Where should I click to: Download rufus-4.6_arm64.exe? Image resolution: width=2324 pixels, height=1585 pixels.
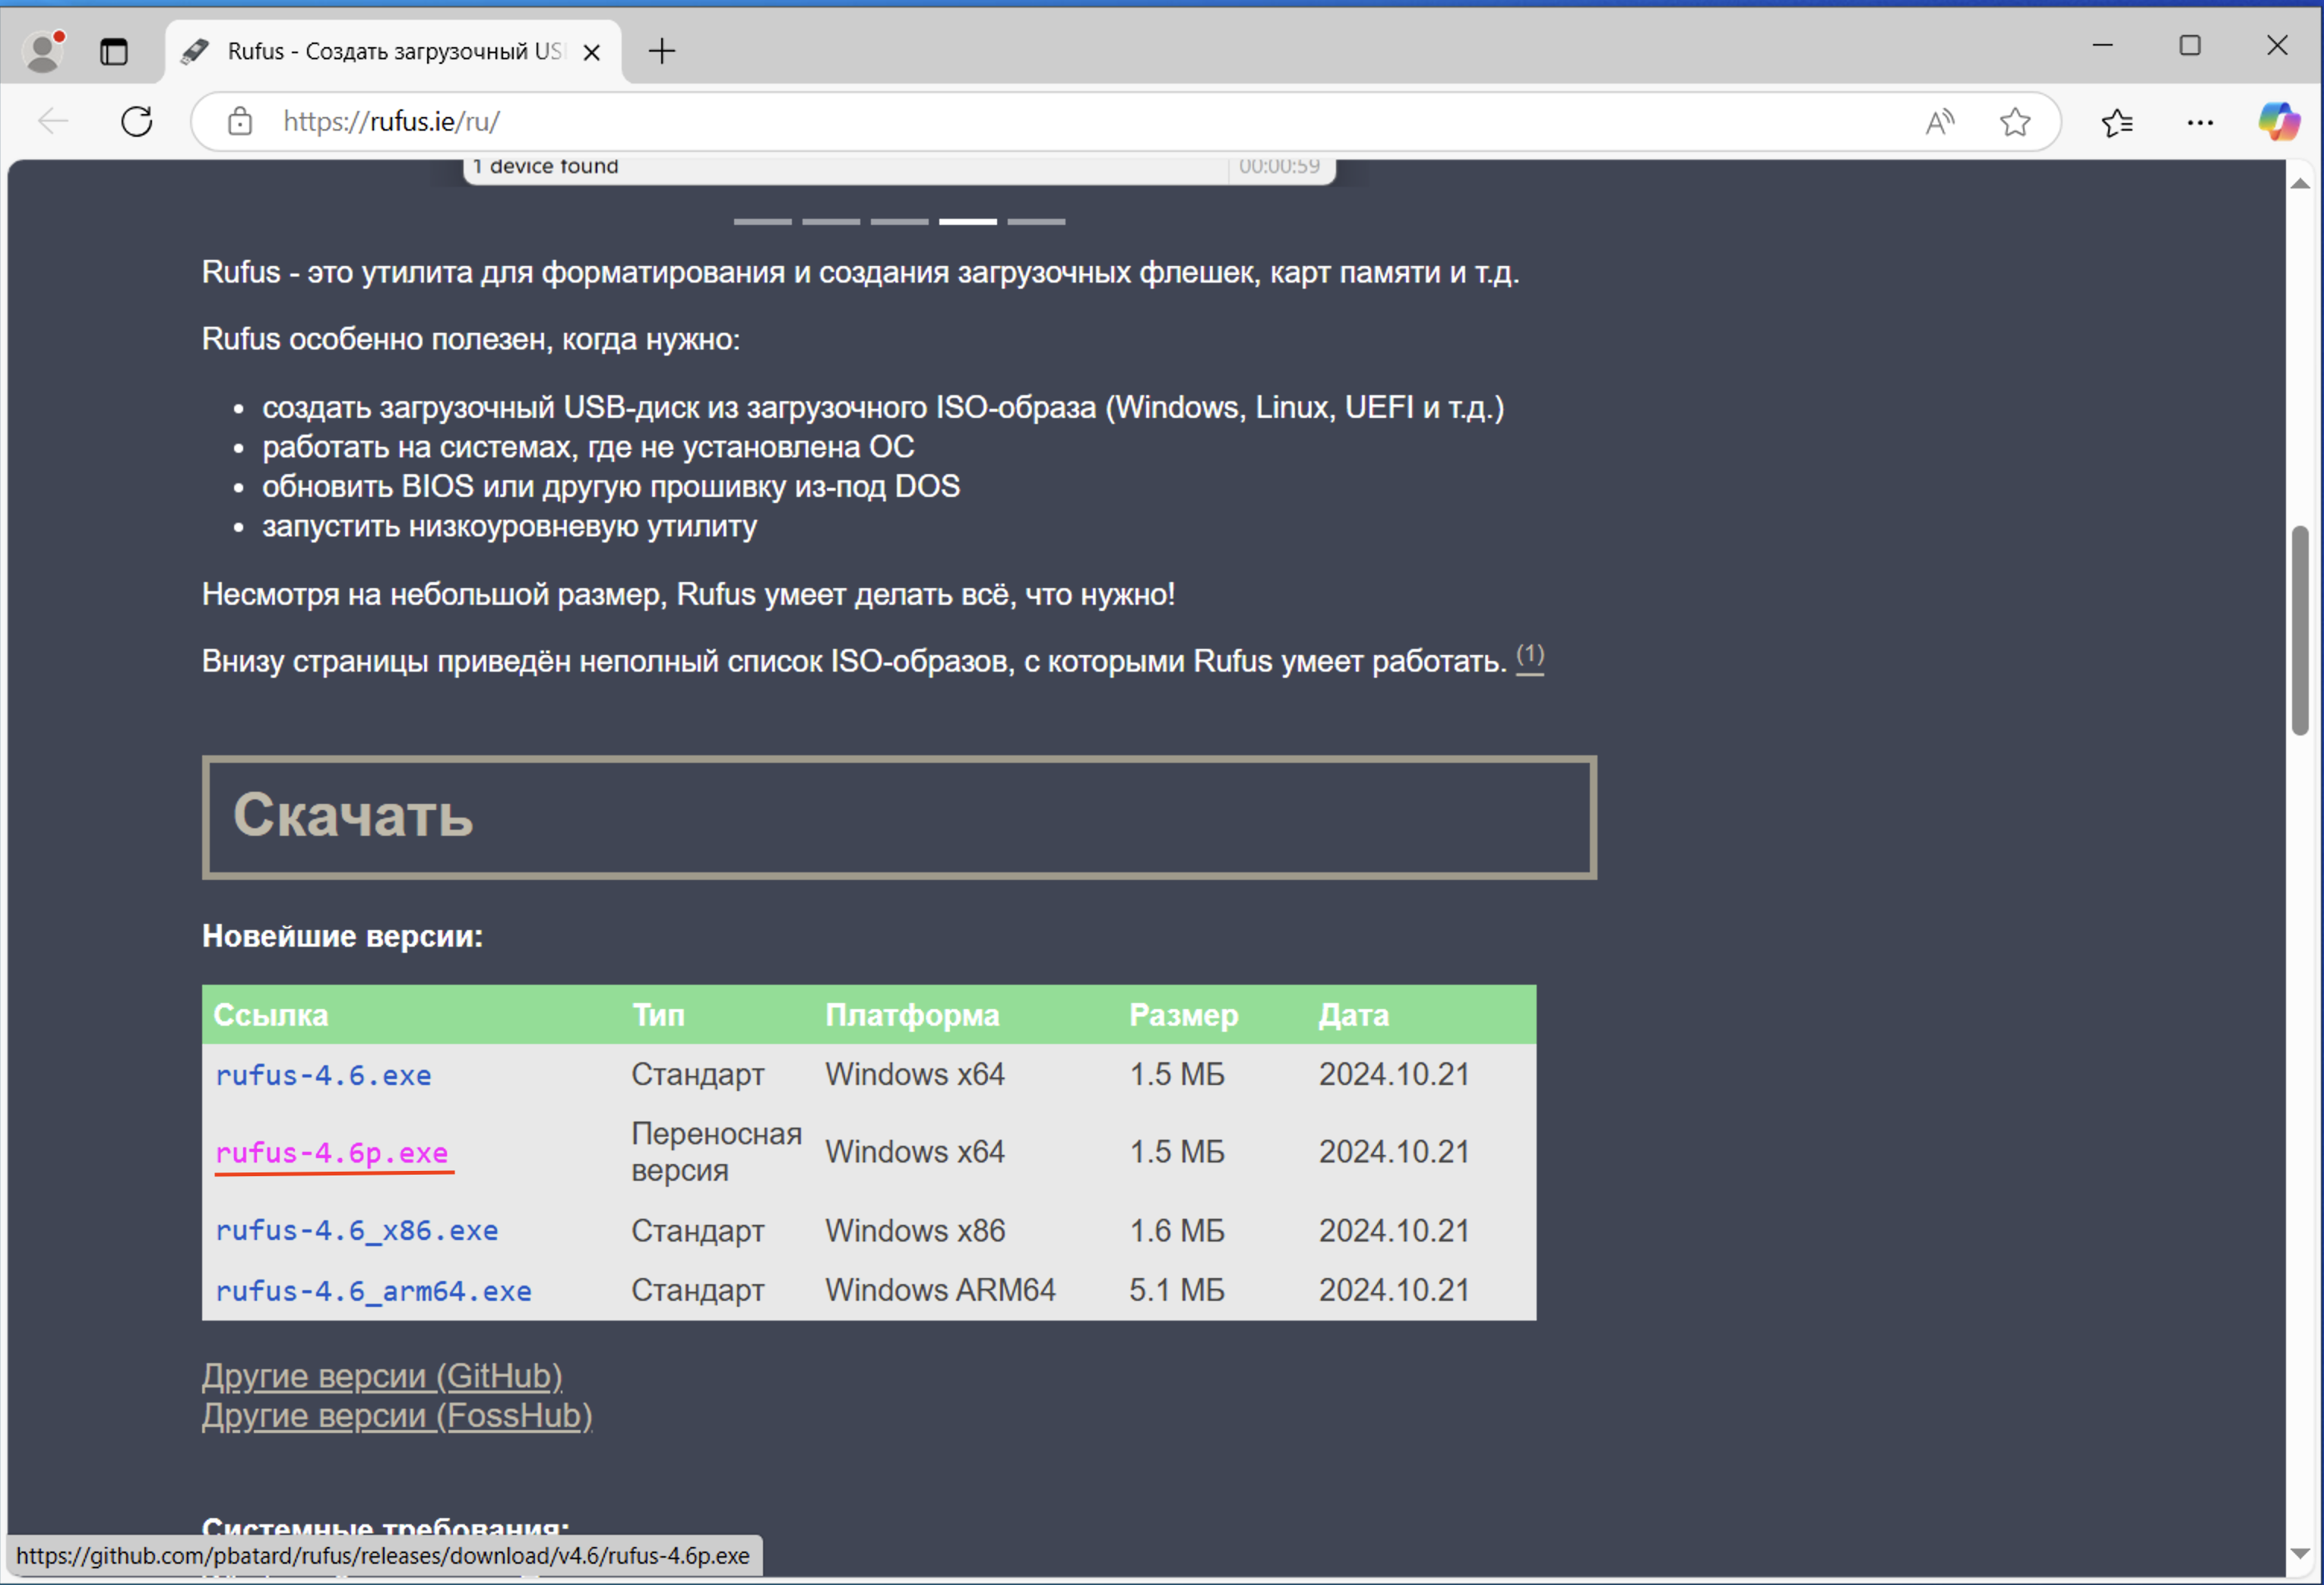(x=373, y=1291)
